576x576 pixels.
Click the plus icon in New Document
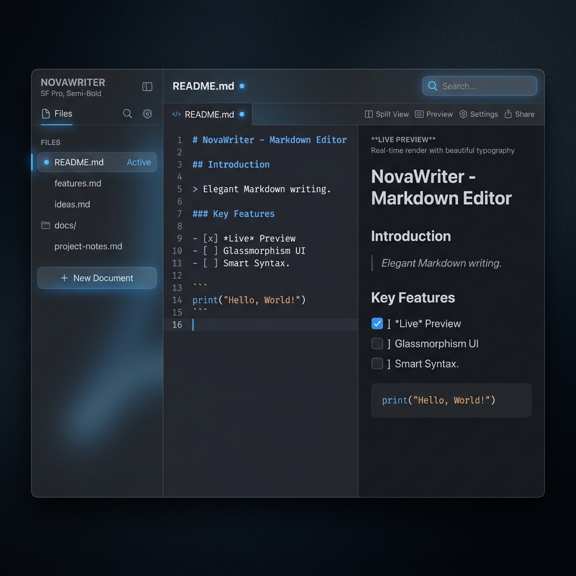tap(64, 278)
